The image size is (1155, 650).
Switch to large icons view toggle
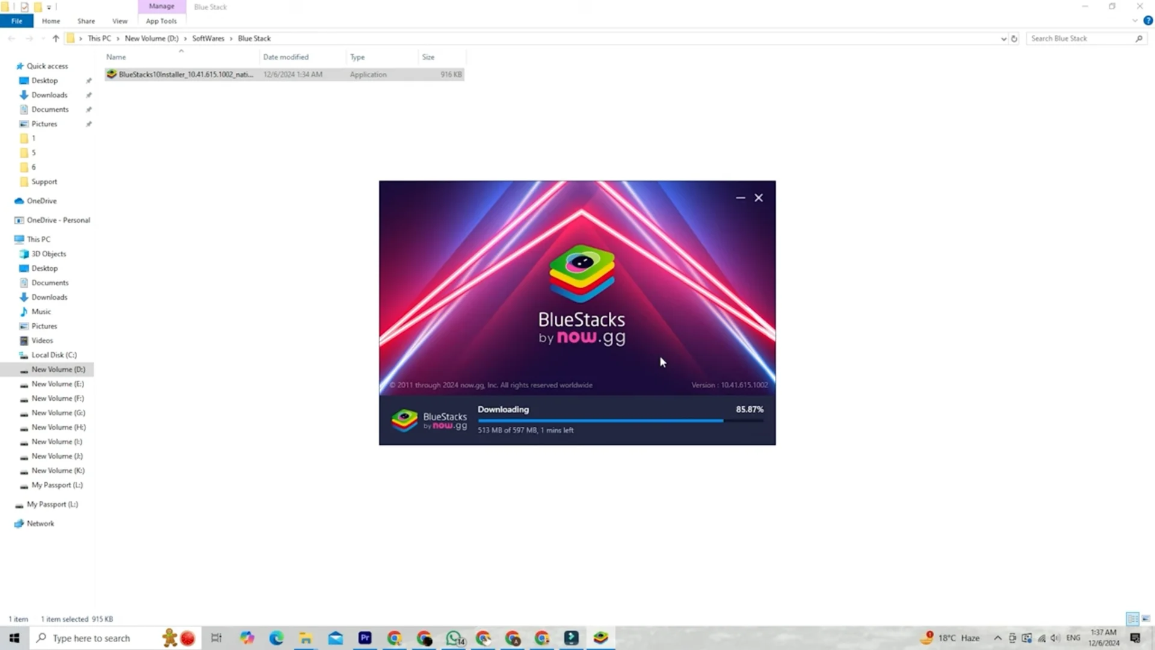(x=1146, y=619)
